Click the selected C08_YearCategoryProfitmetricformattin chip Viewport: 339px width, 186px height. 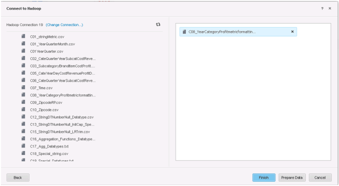238,31
